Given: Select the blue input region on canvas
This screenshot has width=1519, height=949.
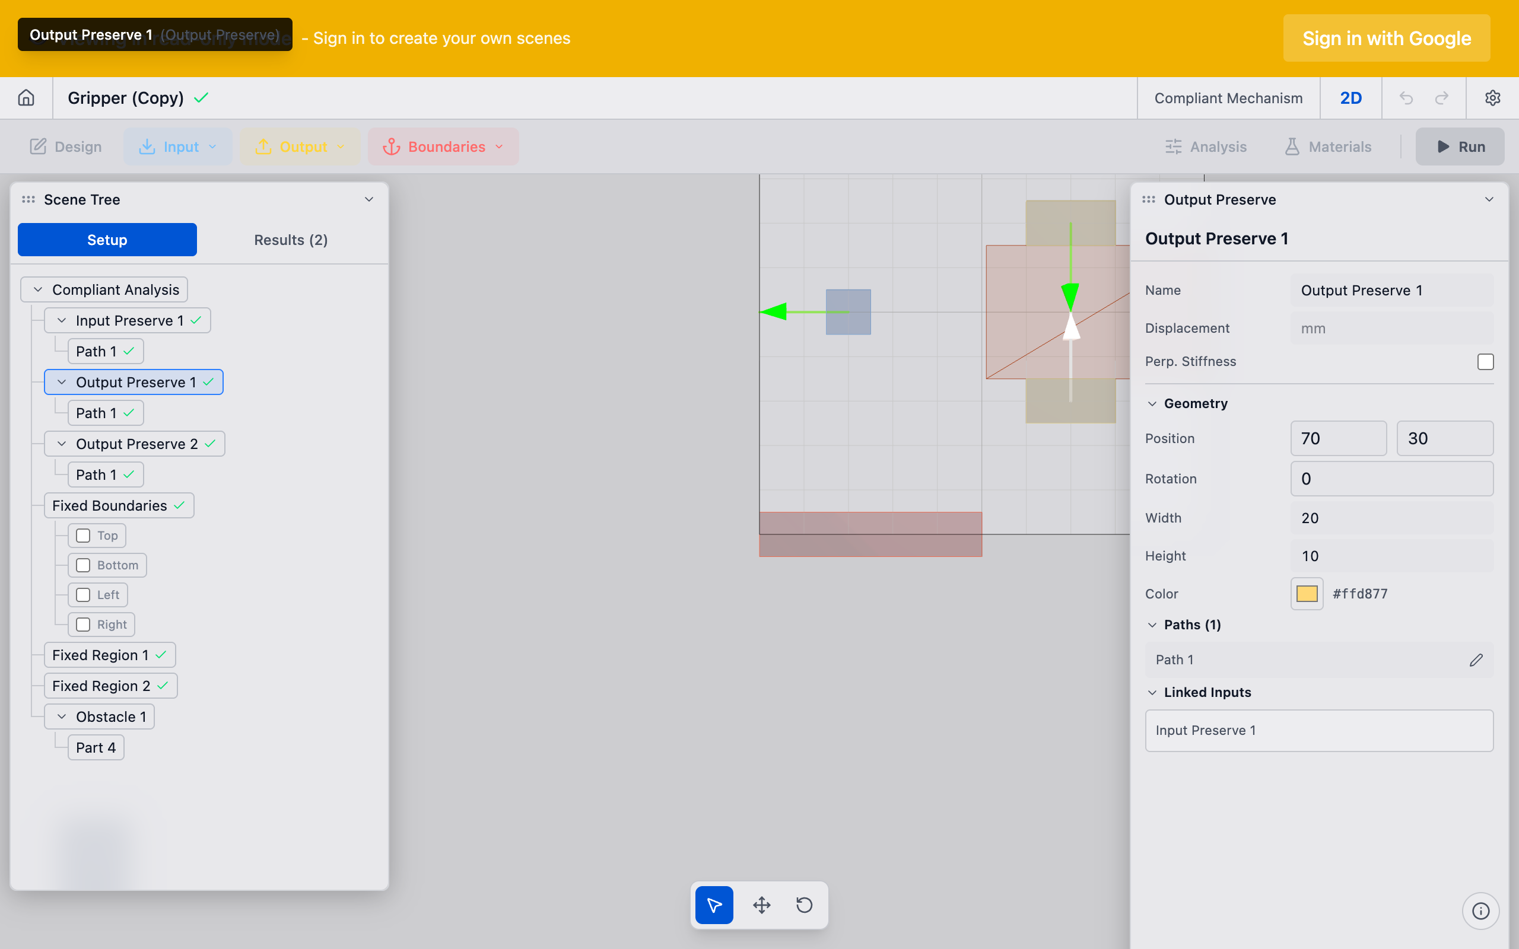Looking at the screenshot, I should point(848,312).
